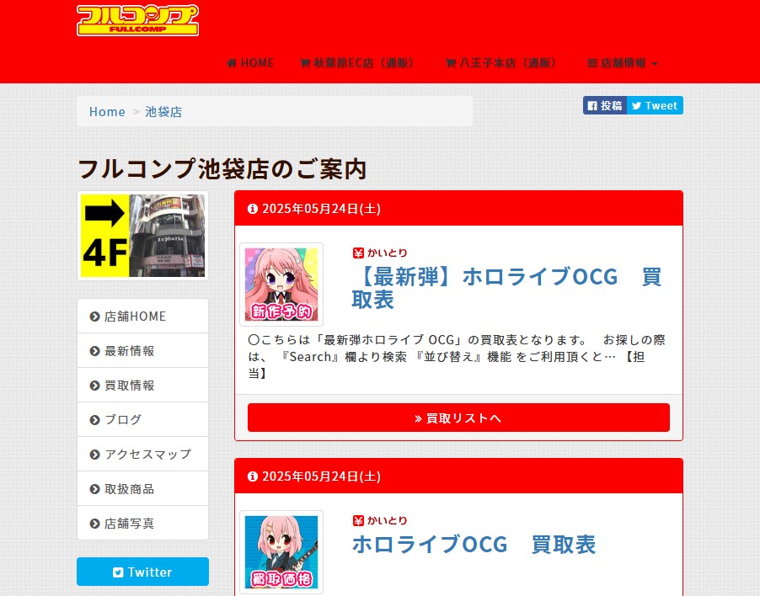Click arrow icon beside アクセスマップ
This screenshot has width=760, height=596.
coord(94,455)
